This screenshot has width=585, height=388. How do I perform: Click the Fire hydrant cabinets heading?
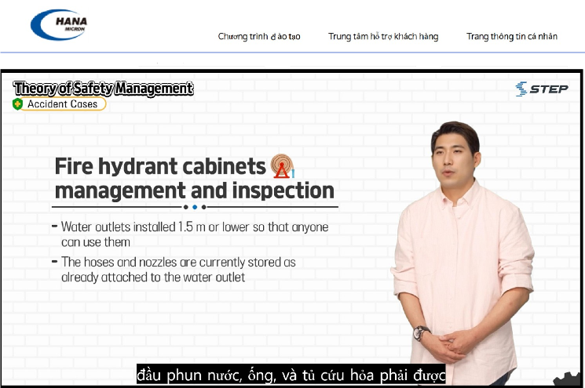[160, 166]
